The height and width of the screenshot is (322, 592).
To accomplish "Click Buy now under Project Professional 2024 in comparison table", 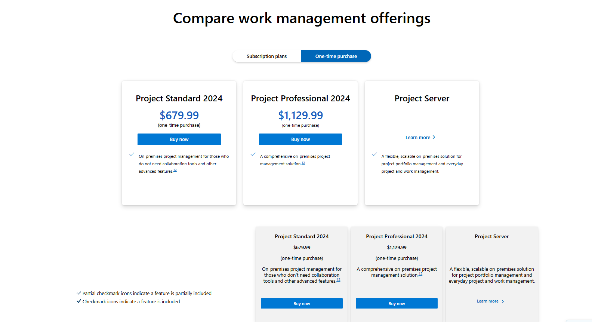I will click(397, 303).
